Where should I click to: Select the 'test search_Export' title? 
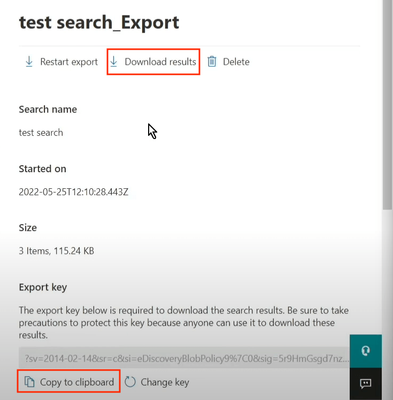tap(99, 22)
